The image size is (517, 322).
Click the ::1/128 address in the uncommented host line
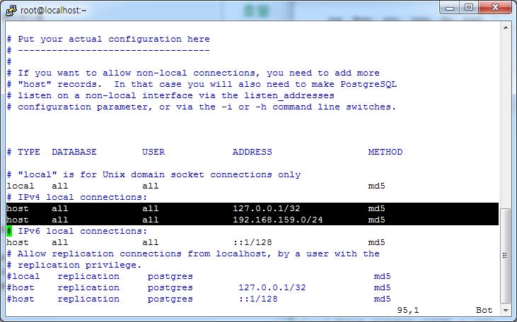(252, 243)
